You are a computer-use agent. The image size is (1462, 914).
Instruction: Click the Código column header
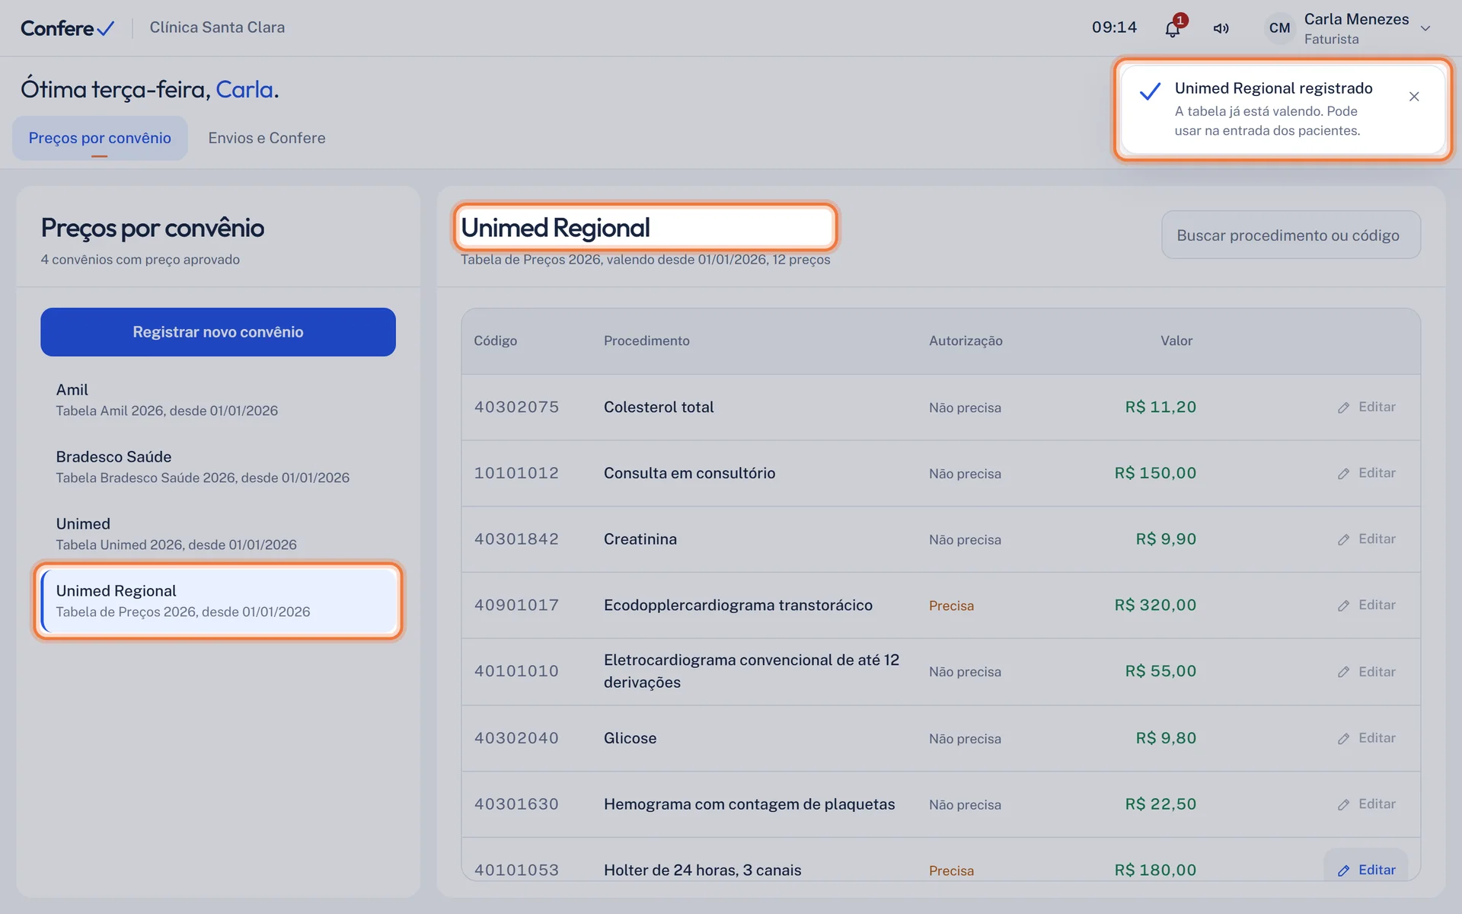(x=495, y=340)
